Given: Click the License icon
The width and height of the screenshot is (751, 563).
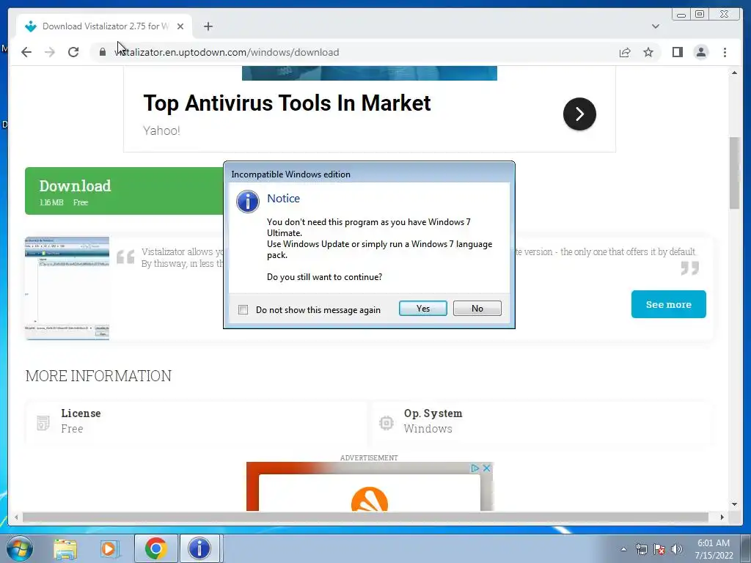Looking at the screenshot, I should pos(43,423).
